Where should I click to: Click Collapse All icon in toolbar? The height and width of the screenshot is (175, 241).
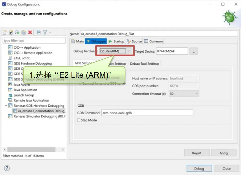(39, 32)
